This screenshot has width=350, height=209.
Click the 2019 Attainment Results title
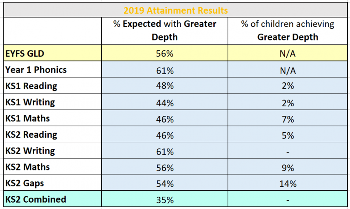[175, 10]
